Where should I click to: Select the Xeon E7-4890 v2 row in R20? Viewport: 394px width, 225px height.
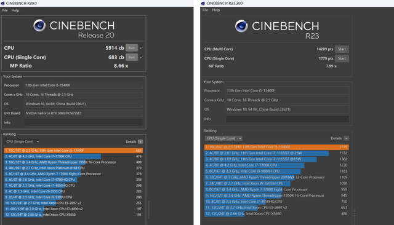tap(73, 208)
